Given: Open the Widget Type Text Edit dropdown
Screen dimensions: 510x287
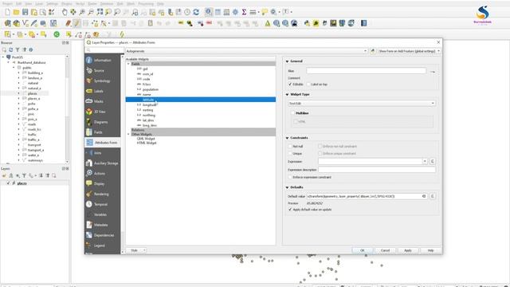Looking at the screenshot, I should [x=362, y=103].
